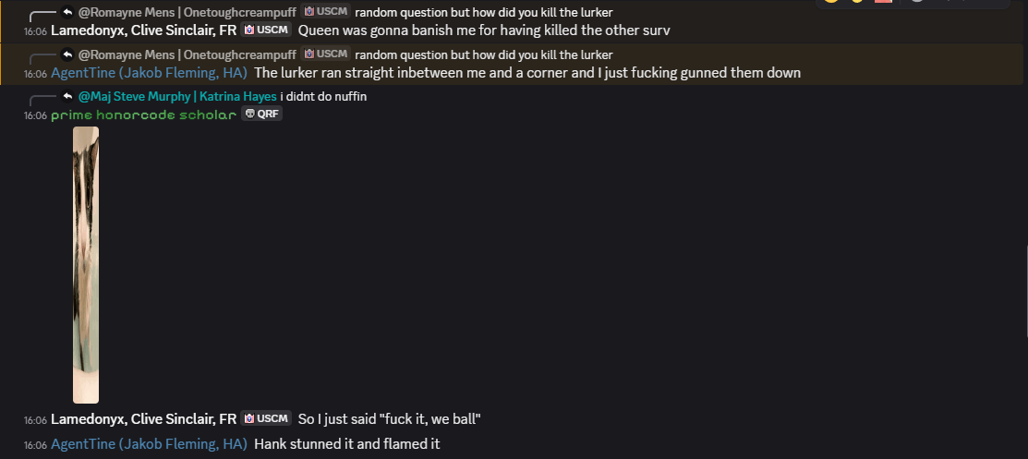Click the reply arrow above AgentTine's lurker message
Image resolution: width=1028 pixels, height=459 pixels.
[x=67, y=55]
